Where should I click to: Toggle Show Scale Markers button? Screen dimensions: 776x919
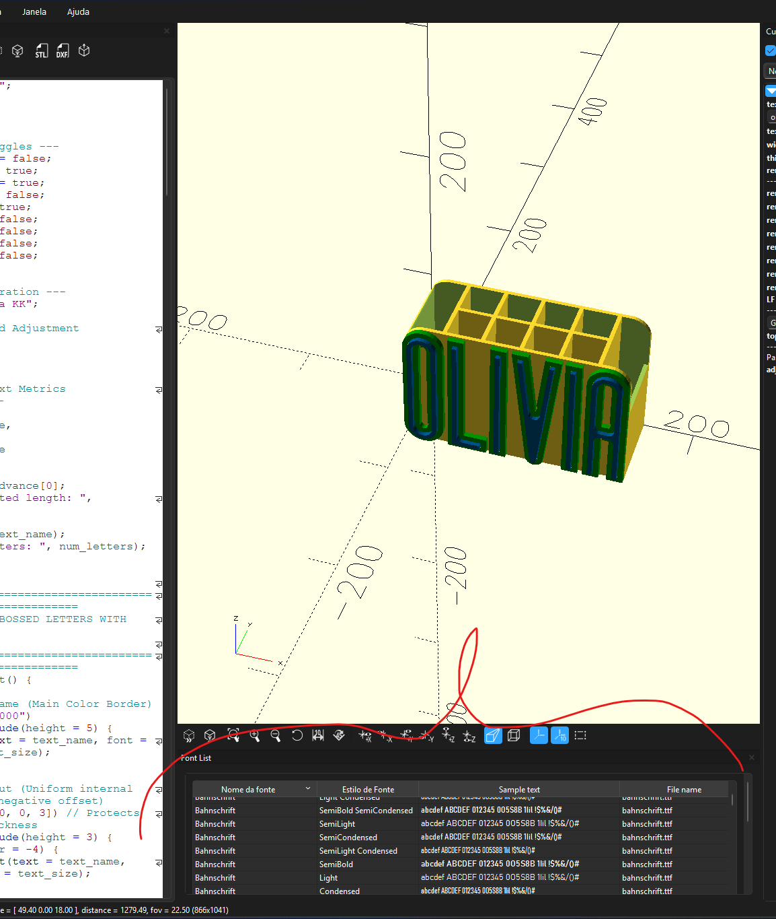click(559, 736)
